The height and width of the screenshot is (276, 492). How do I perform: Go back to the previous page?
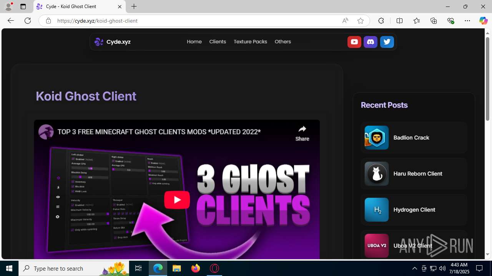[10, 21]
